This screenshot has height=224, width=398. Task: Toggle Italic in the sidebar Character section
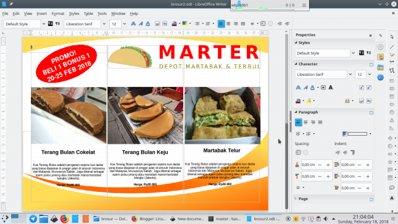305,88
